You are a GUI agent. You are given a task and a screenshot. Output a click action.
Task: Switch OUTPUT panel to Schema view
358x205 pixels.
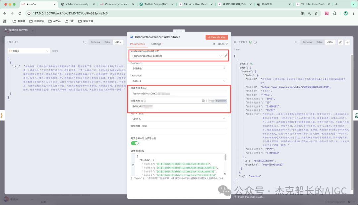pos(307,42)
